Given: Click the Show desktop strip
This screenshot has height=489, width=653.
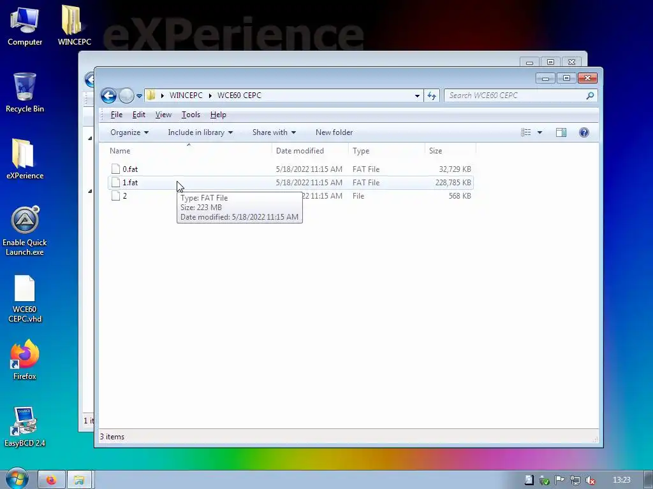Looking at the screenshot, I should click(x=649, y=480).
